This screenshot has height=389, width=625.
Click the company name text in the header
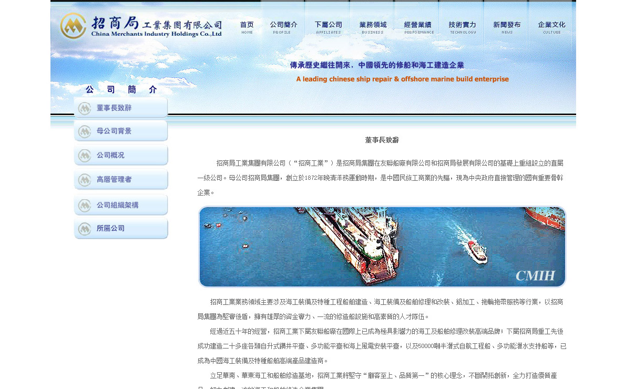coord(157,27)
